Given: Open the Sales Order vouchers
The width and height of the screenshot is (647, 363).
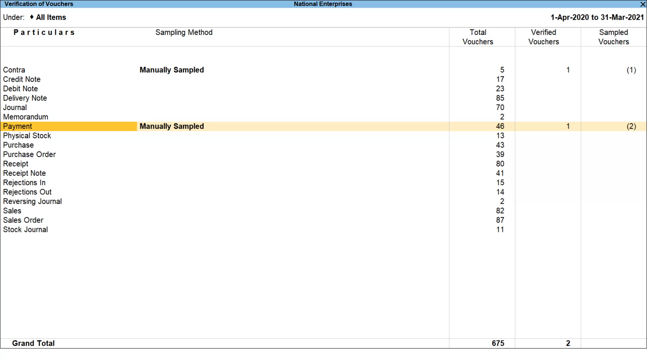Looking at the screenshot, I should (x=323, y=220).
